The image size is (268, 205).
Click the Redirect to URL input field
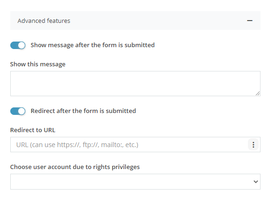(x=129, y=145)
